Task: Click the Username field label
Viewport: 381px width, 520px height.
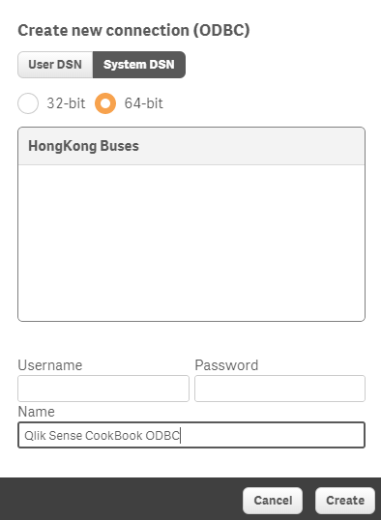Action: (50, 365)
